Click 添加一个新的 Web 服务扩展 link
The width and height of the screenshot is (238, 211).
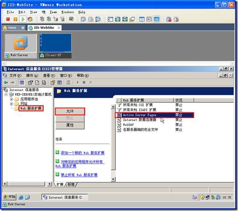(x=82, y=153)
